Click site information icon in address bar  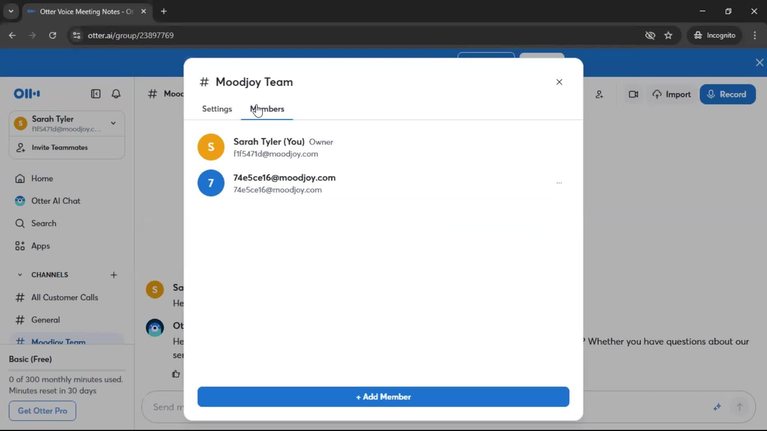point(76,35)
